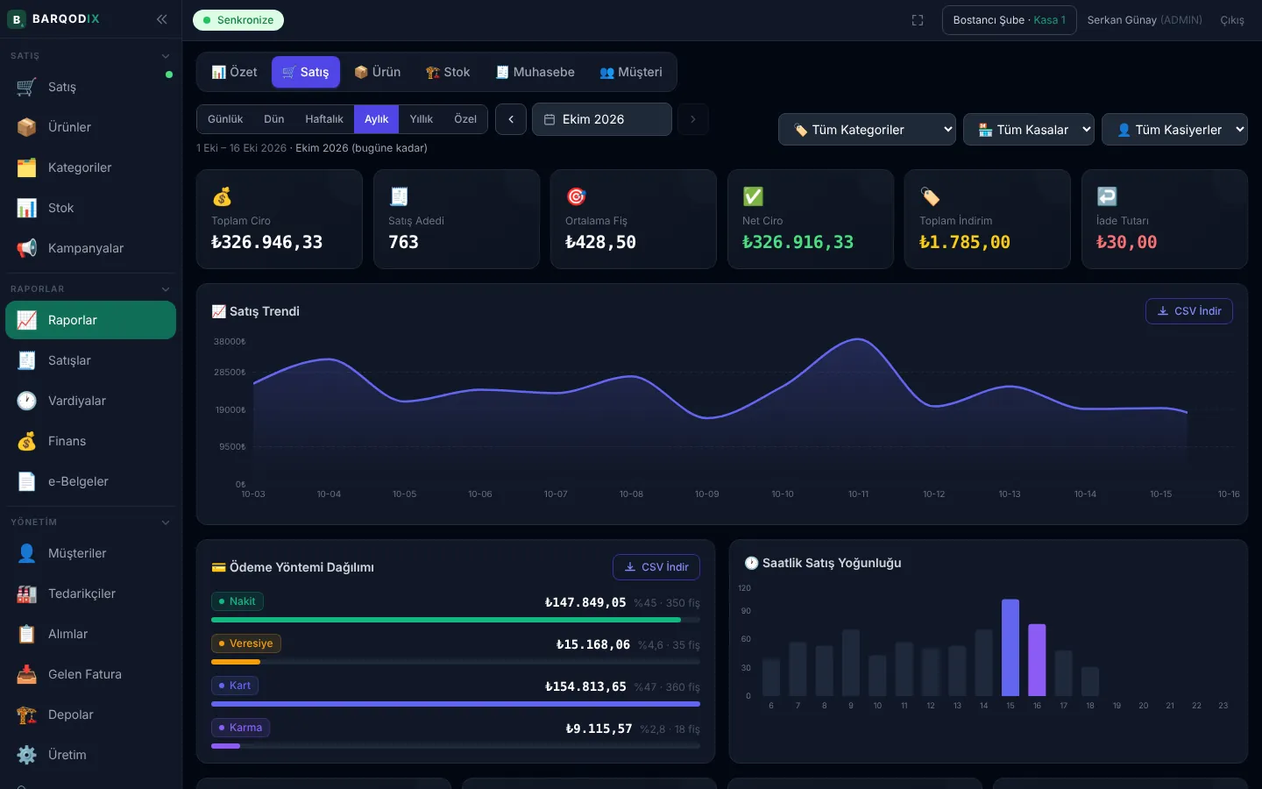Open the Alımlar clipboard icon
1262x789 pixels.
[27, 634]
